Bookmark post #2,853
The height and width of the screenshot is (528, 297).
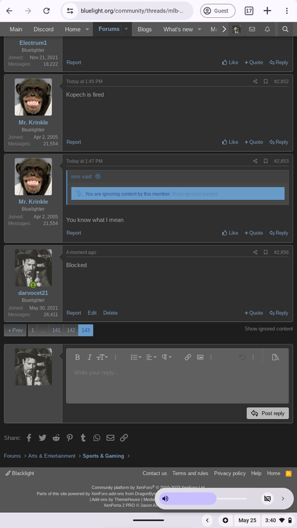click(x=266, y=161)
